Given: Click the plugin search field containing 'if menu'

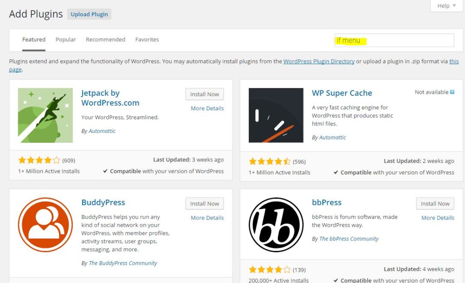Looking at the screenshot, I should 394,40.
